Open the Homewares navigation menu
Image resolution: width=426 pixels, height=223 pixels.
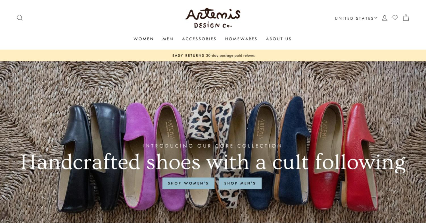tap(241, 39)
